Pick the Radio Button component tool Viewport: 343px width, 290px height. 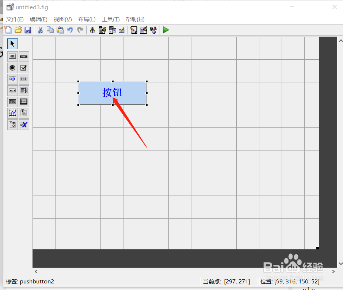click(x=12, y=68)
